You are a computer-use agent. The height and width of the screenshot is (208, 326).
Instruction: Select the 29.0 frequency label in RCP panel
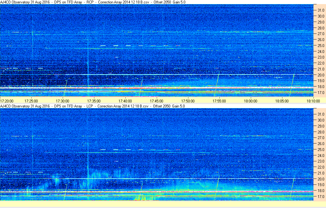[321, 22]
